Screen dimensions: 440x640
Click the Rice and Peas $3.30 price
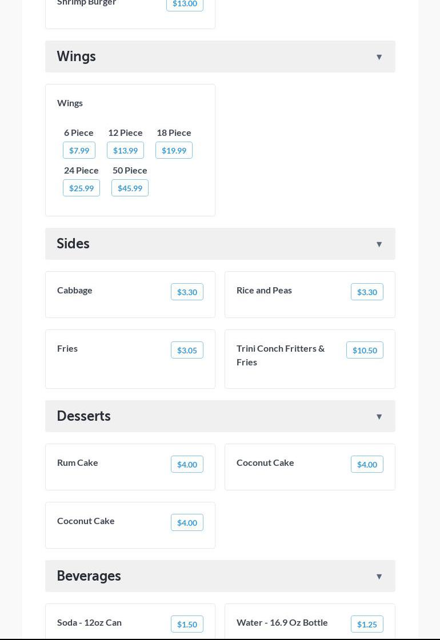point(367,292)
